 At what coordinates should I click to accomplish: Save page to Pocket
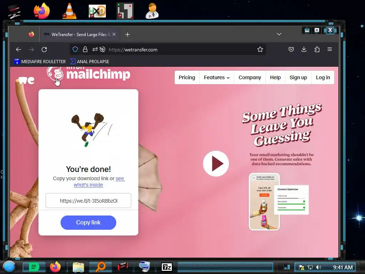click(291, 49)
